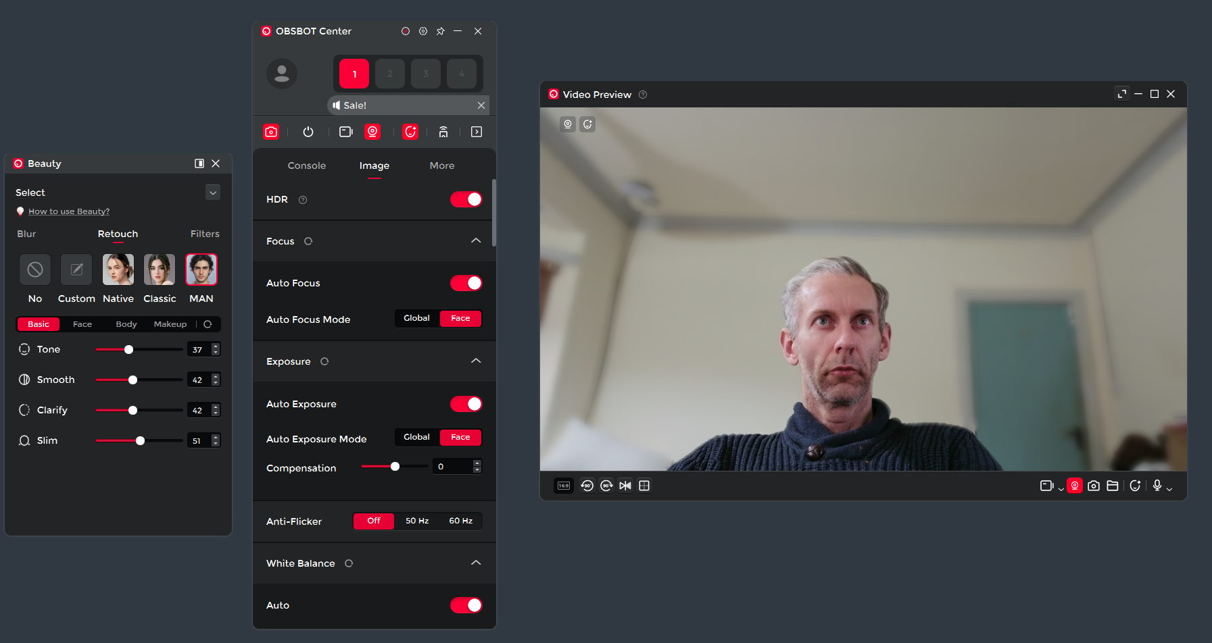This screenshot has height=643, width=1212.
Task: Open the recordings folder icon in preview
Action: click(1113, 486)
